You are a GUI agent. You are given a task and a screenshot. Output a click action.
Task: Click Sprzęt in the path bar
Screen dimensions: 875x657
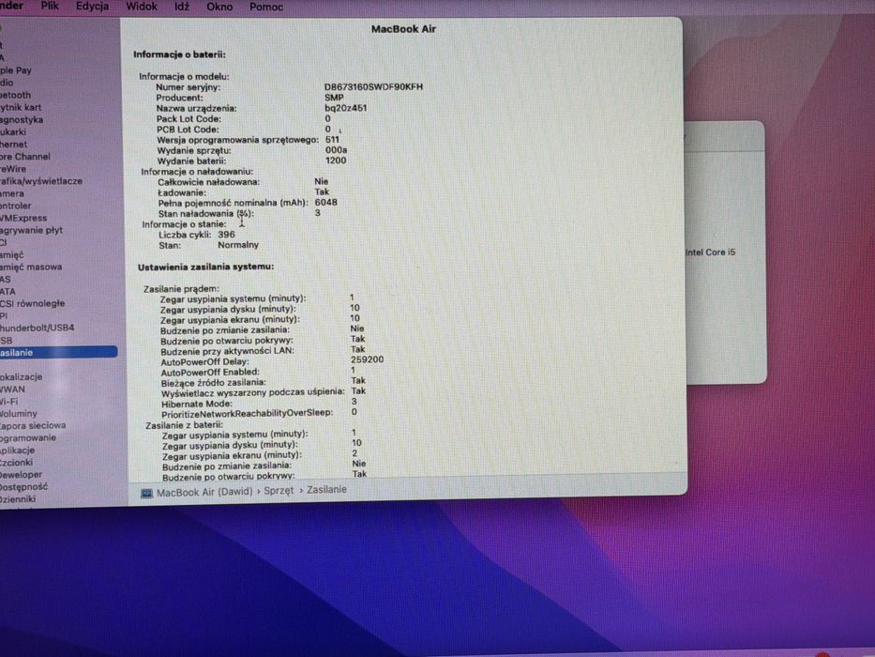[279, 491]
